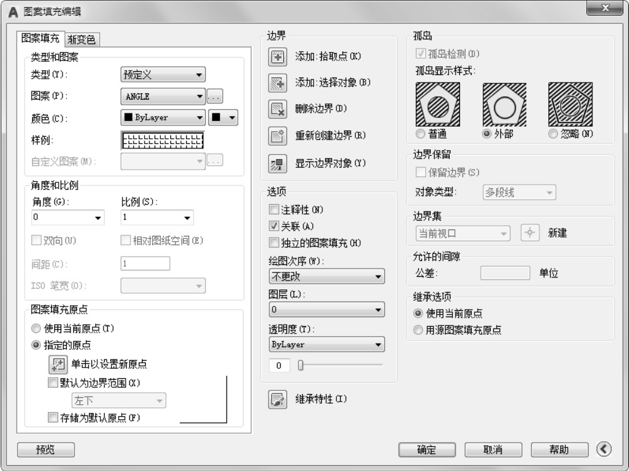Viewport: 629px width, 471px height.
Task: Open the Draw order (绘图次序) dropdown
Action: pyautogui.click(x=327, y=276)
